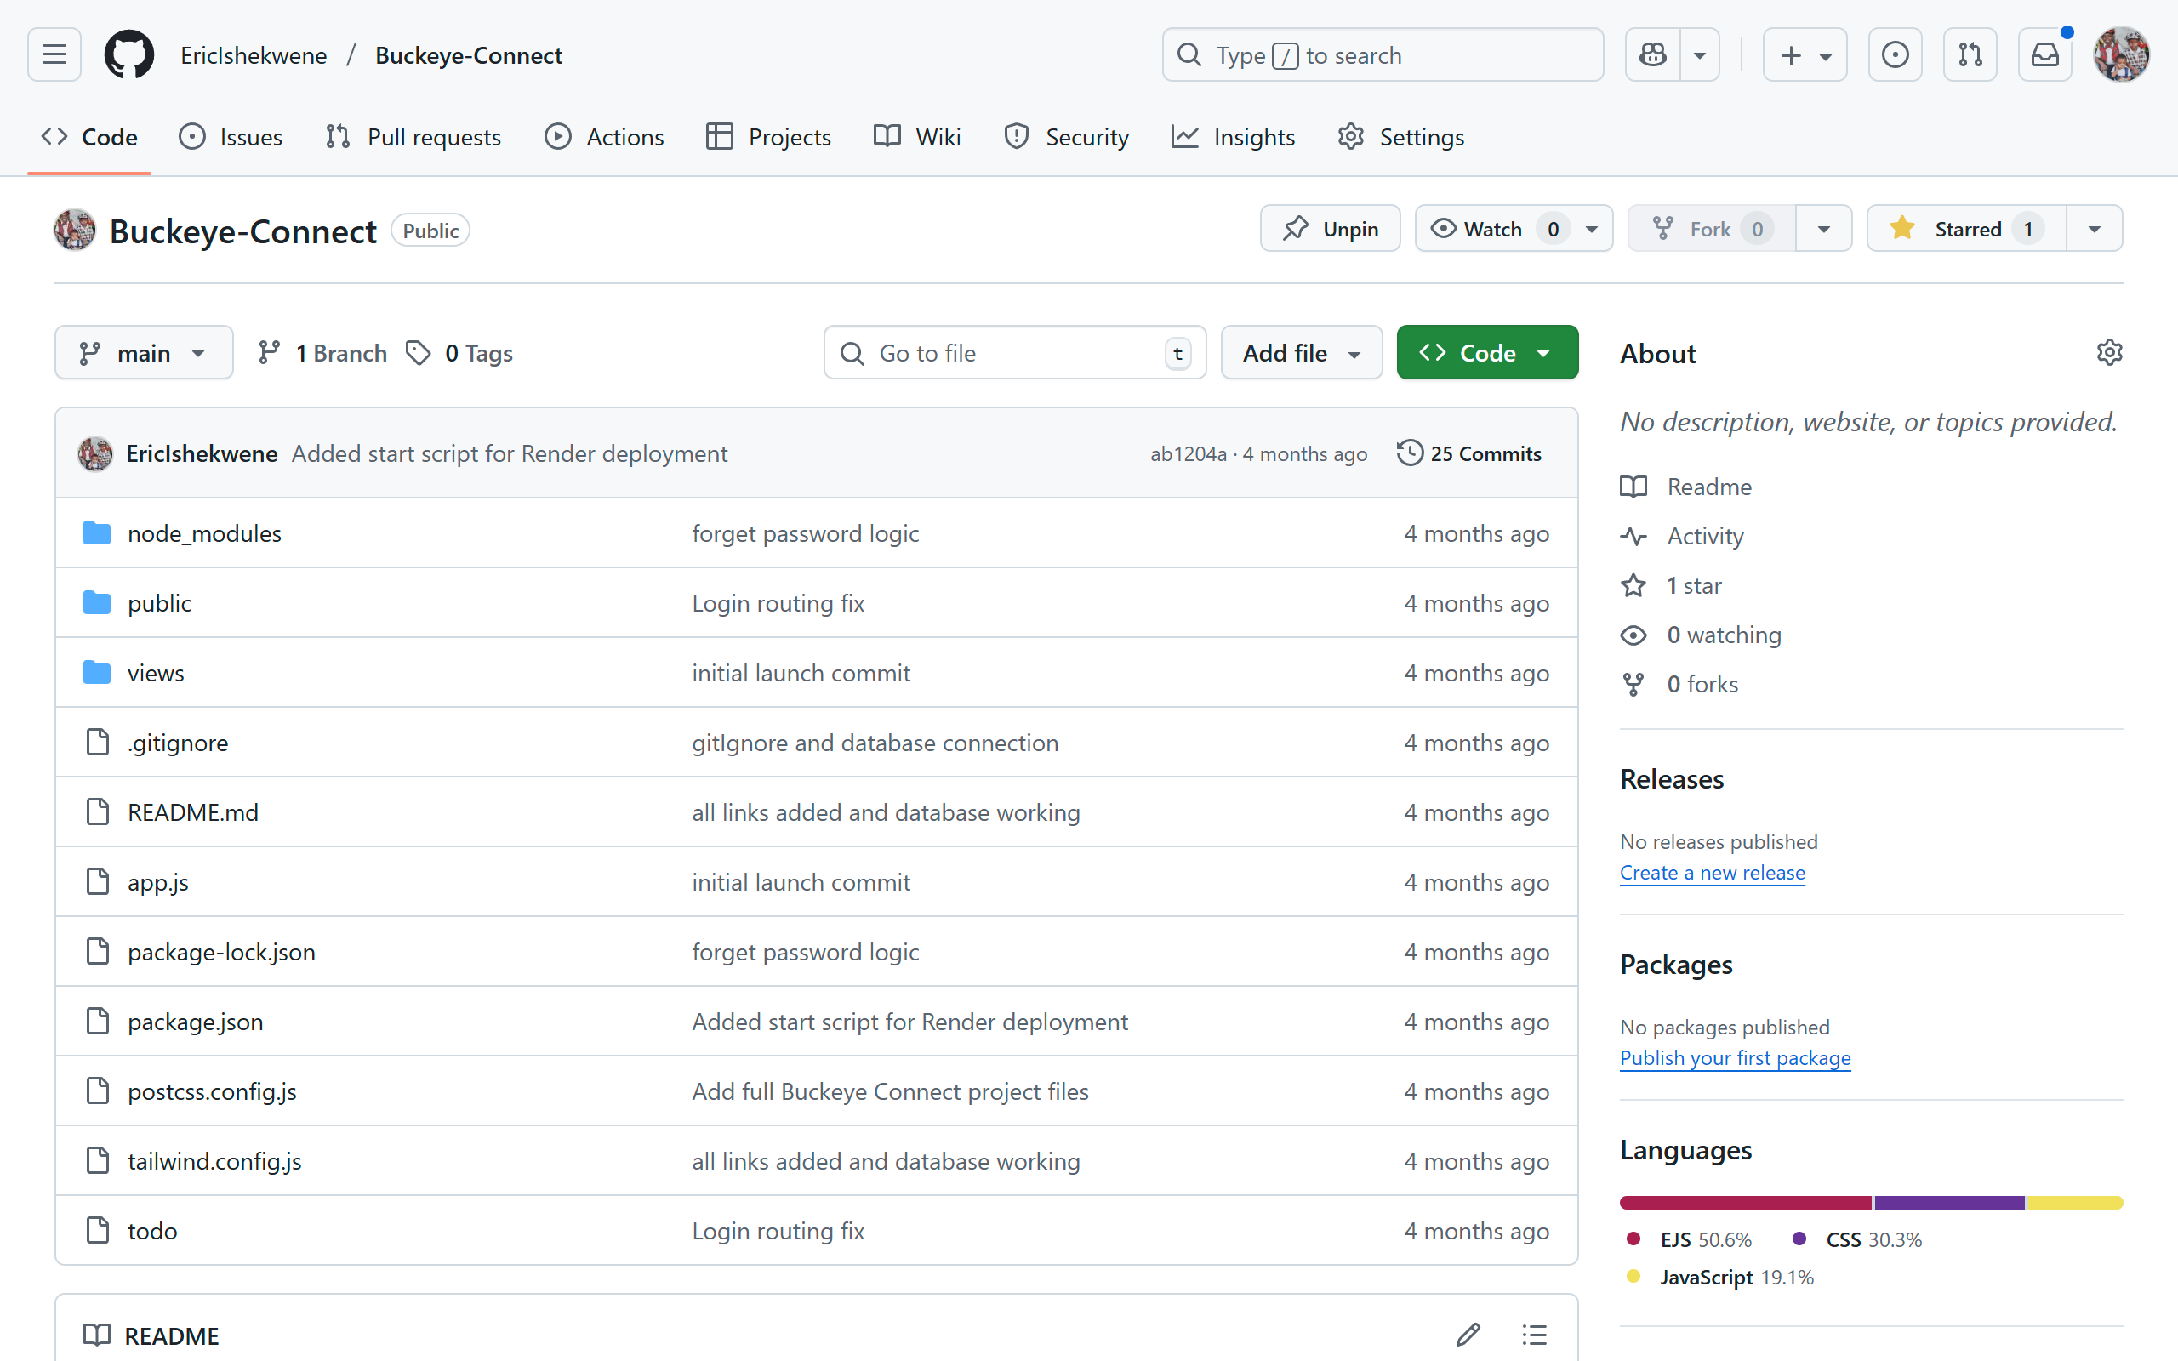Viewport: 2178px width, 1361px height.
Task: Open the Insights tab
Action: point(1233,137)
